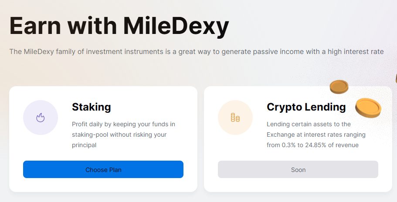Image resolution: width=397 pixels, height=202 pixels.
Task: Click the large floating gold coin
Action: pyautogui.click(x=368, y=108)
